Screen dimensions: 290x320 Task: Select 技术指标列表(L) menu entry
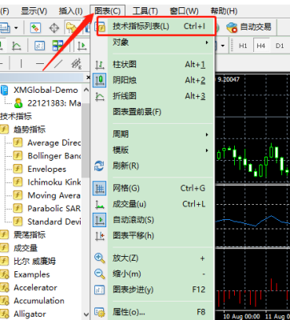[x=156, y=26]
